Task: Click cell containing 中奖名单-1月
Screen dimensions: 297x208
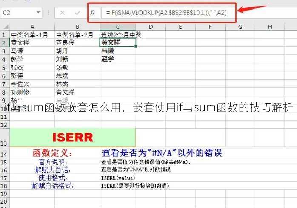Action: tap(32, 34)
